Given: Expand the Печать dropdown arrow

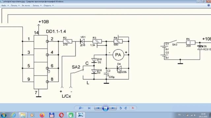Looking at the screenshot, I should coord(19,6).
